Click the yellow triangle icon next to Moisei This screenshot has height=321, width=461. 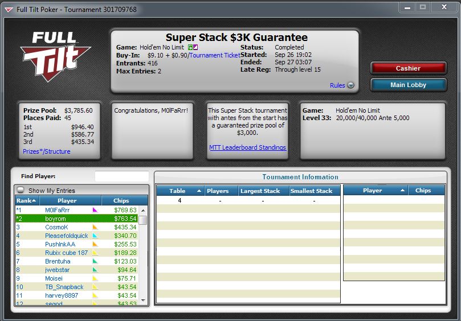[x=95, y=278]
